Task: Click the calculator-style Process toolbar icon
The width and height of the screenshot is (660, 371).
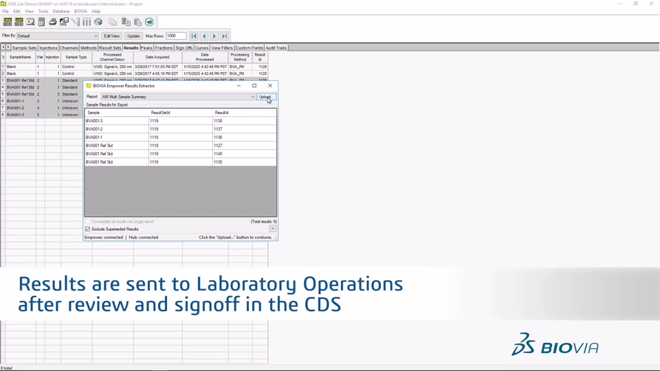Action: tap(41, 22)
